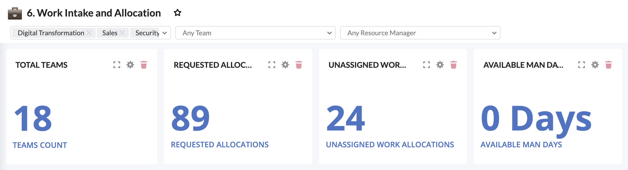Open Unassigned Work widget settings gear
628x170 pixels.
pos(440,65)
